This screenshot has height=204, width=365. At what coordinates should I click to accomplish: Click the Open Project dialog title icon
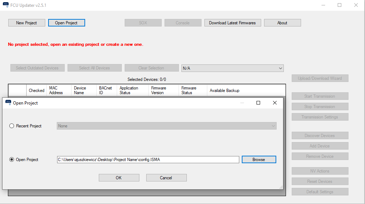pos(8,103)
